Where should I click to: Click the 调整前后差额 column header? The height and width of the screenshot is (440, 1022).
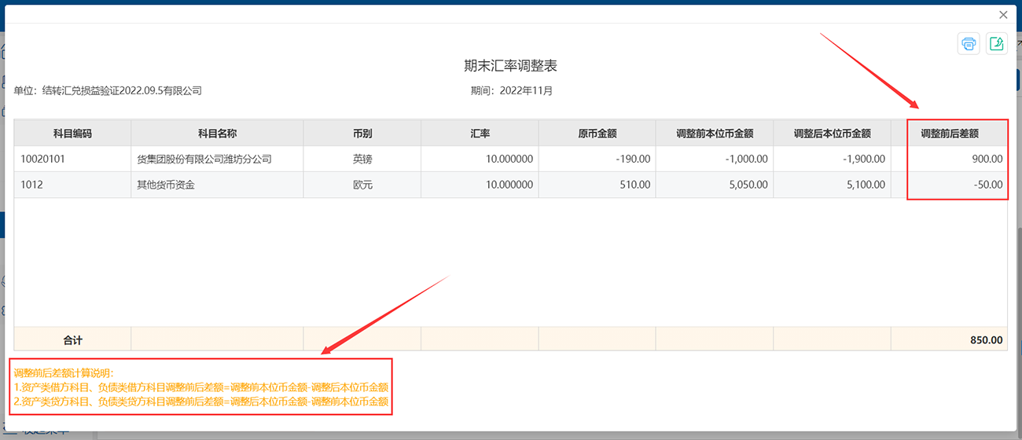pyautogui.click(x=950, y=134)
